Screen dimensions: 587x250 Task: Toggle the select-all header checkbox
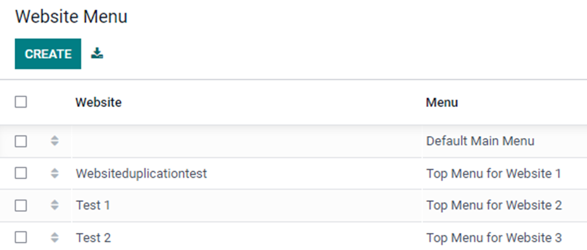(21, 102)
